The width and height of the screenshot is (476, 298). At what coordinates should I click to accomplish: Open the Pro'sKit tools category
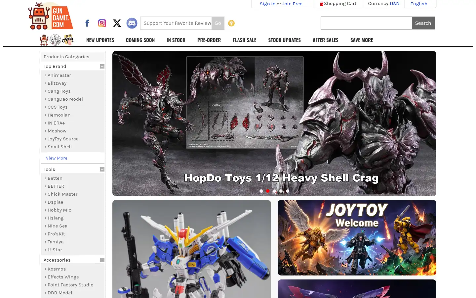pyautogui.click(x=56, y=234)
